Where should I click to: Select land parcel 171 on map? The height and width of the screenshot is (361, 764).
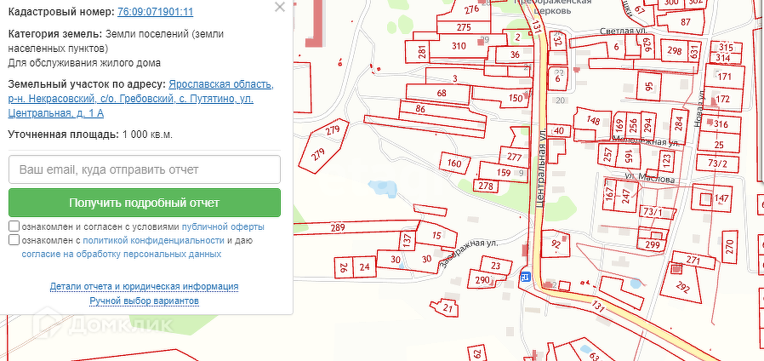725,77
